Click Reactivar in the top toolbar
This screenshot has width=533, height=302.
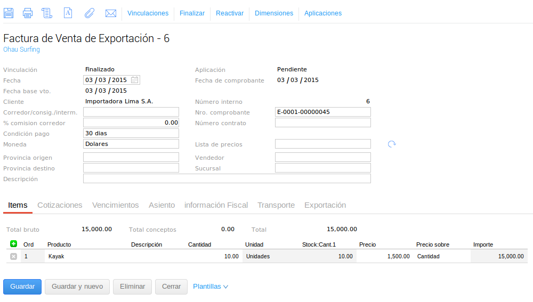230,13
